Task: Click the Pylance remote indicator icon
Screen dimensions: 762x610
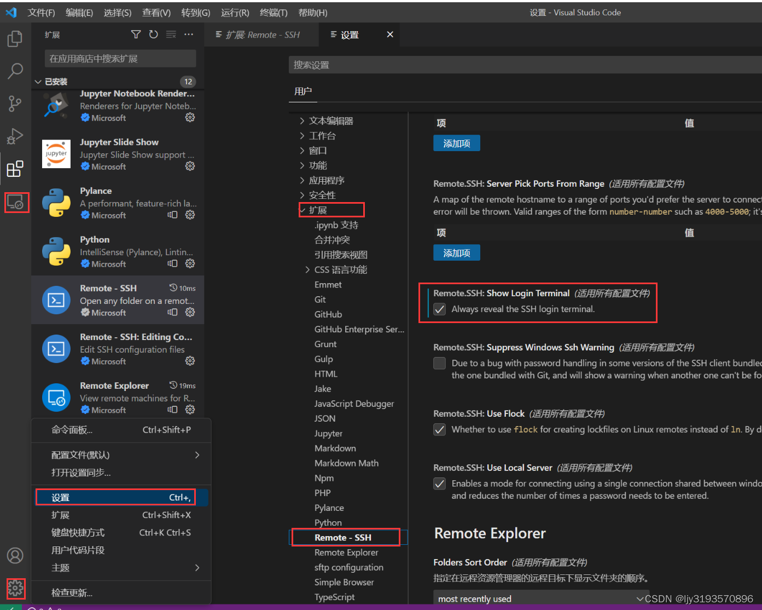Action: (x=172, y=215)
